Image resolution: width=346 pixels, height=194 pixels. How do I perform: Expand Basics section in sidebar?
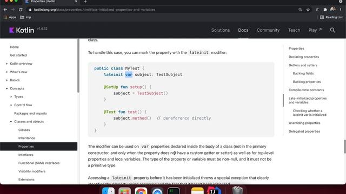click(x=7, y=80)
